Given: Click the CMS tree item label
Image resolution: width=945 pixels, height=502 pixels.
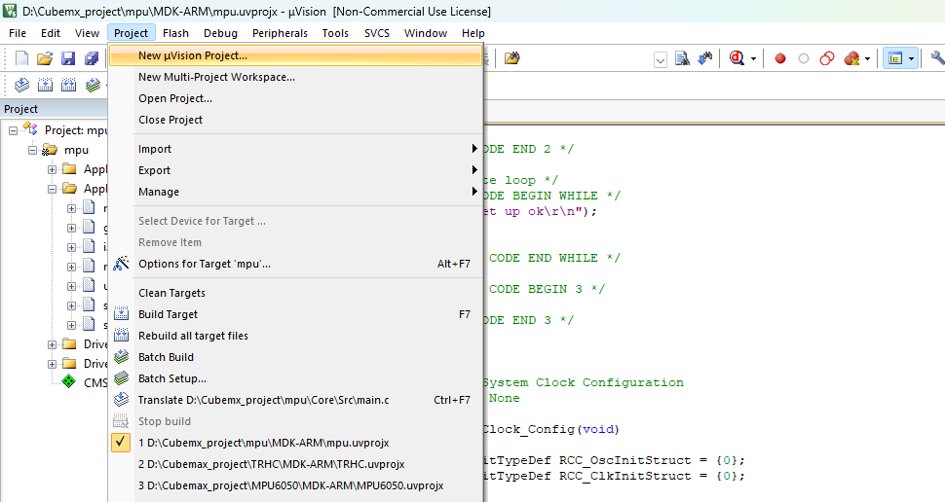Looking at the screenshot, I should click(x=95, y=382).
